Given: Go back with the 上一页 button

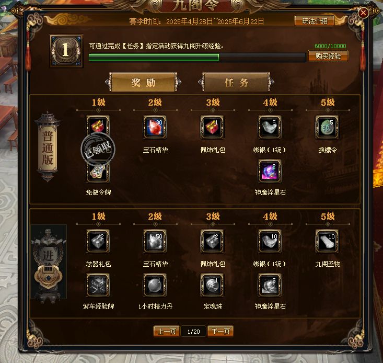Looking at the screenshot, I should pos(167,331).
